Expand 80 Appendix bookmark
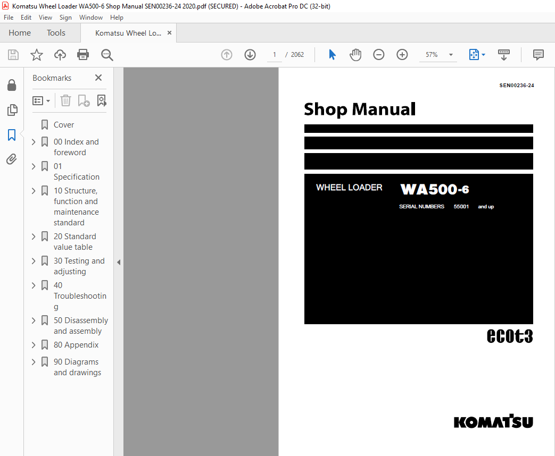This screenshot has height=456, width=555. click(34, 345)
